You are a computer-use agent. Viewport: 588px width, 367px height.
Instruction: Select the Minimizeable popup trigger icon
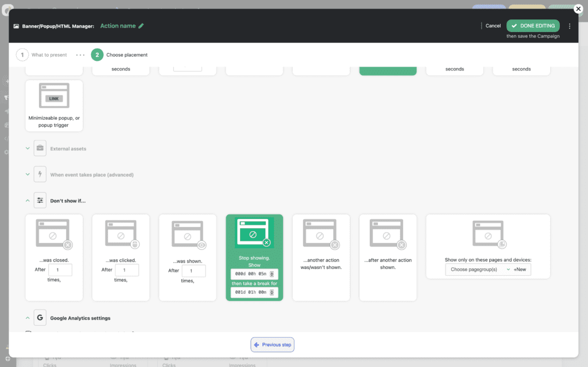pyautogui.click(x=54, y=96)
